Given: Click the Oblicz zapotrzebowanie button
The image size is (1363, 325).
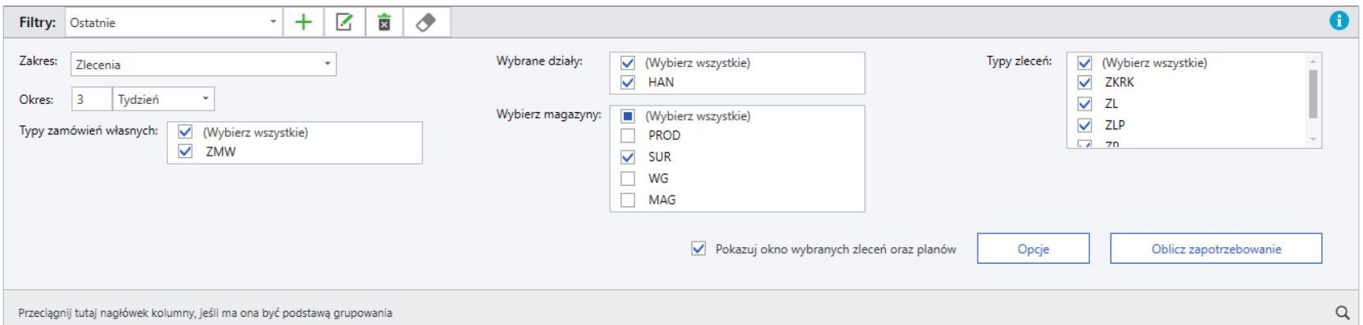Looking at the screenshot, I should (1215, 248).
